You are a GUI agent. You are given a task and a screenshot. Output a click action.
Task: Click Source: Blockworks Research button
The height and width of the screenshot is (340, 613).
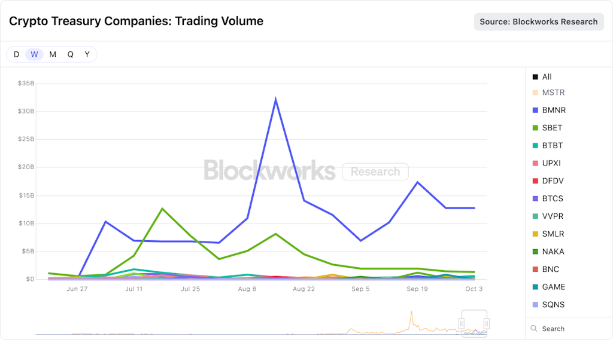539,22
